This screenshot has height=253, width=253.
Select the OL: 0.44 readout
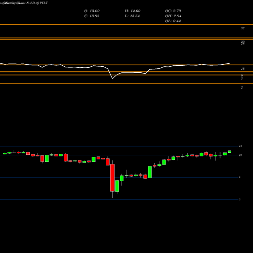tap(173, 21)
